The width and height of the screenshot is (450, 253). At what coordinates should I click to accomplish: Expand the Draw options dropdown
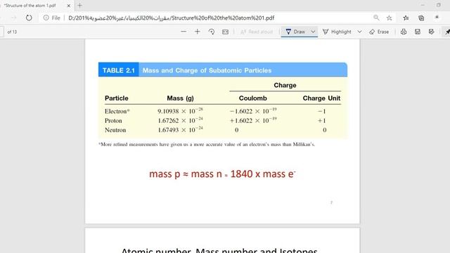pos(313,32)
